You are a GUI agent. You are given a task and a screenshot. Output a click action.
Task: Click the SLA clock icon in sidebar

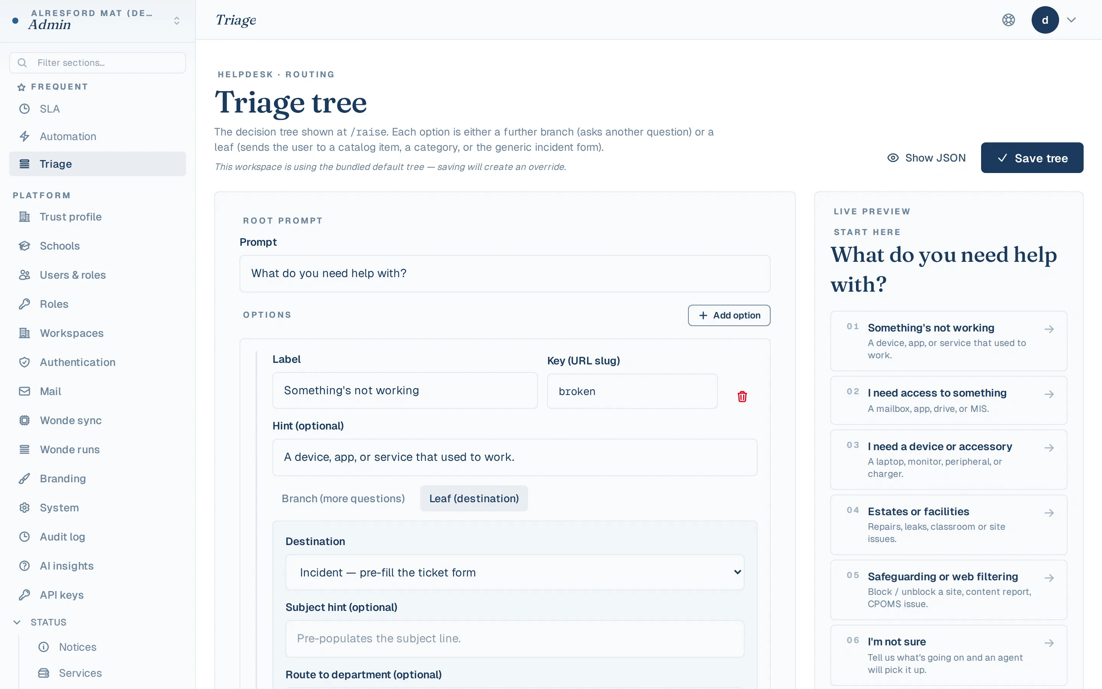[x=24, y=109]
